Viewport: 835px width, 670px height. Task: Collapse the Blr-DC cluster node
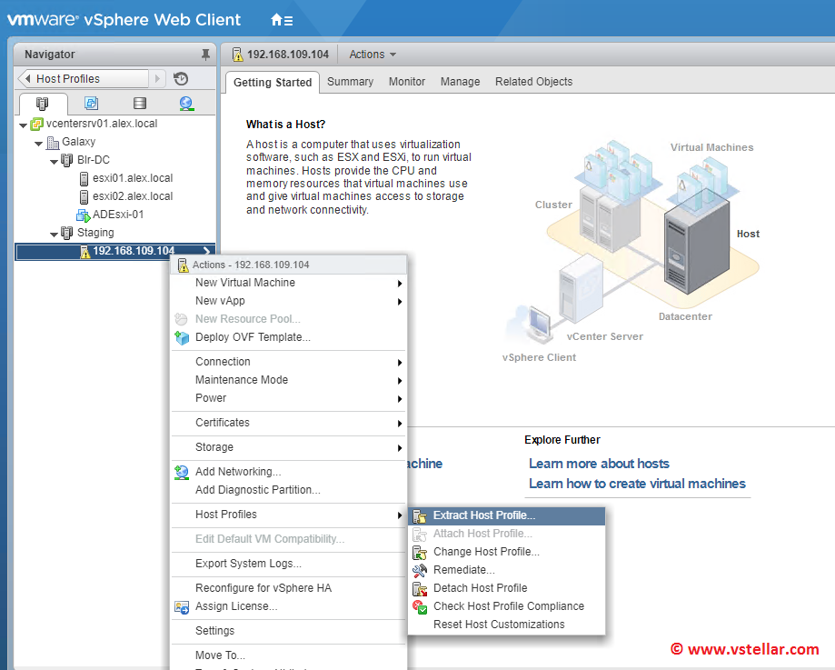coord(54,161)
